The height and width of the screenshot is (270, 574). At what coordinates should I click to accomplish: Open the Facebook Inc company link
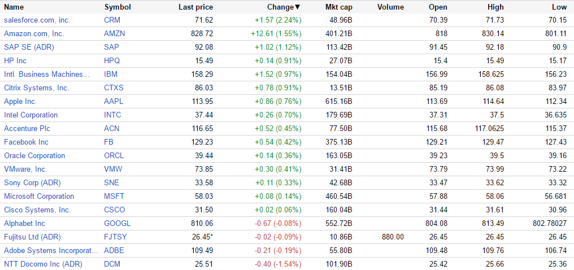click(x=26, y=142)
